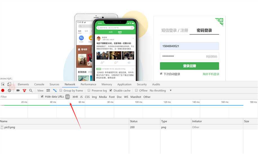Toggle the waterfall overview view icon
The width and height of the screenshot is (258, 154).
click(x=55, y=91)
